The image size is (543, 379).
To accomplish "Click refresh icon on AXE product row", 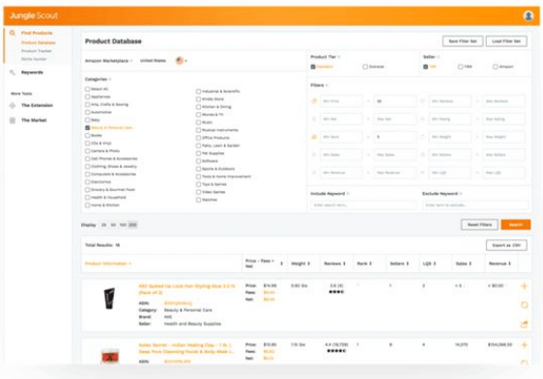I will click(524, 305).
